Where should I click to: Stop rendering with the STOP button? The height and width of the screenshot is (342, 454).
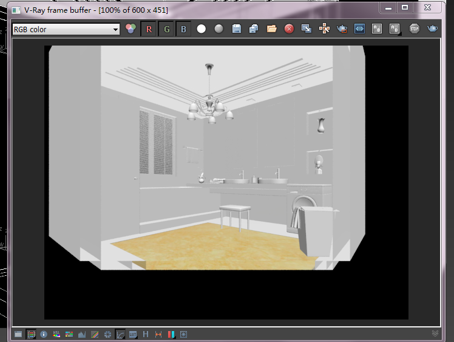(415, 29)
